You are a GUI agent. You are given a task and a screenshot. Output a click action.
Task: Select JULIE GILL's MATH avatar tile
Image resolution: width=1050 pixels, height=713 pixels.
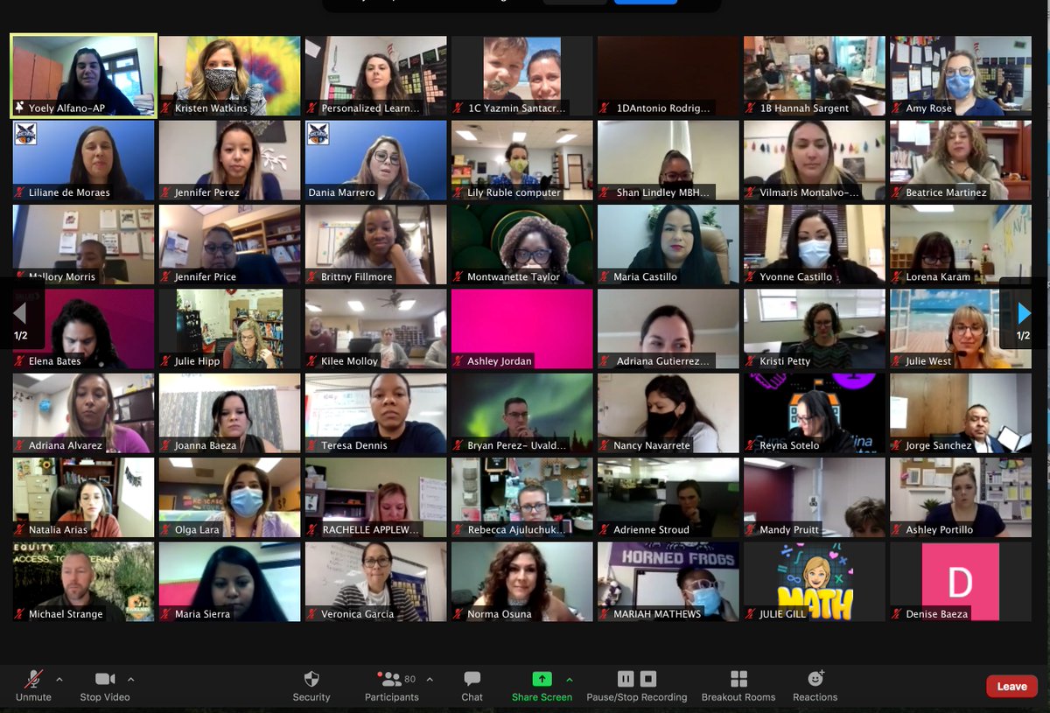click(x=814, y=582)
